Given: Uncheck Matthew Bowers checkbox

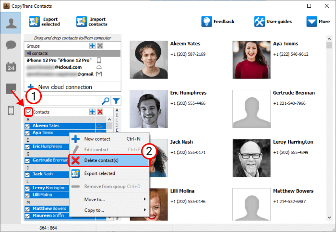Looking at the screenshot, I should pyautogui.click(x=27, y=209).
